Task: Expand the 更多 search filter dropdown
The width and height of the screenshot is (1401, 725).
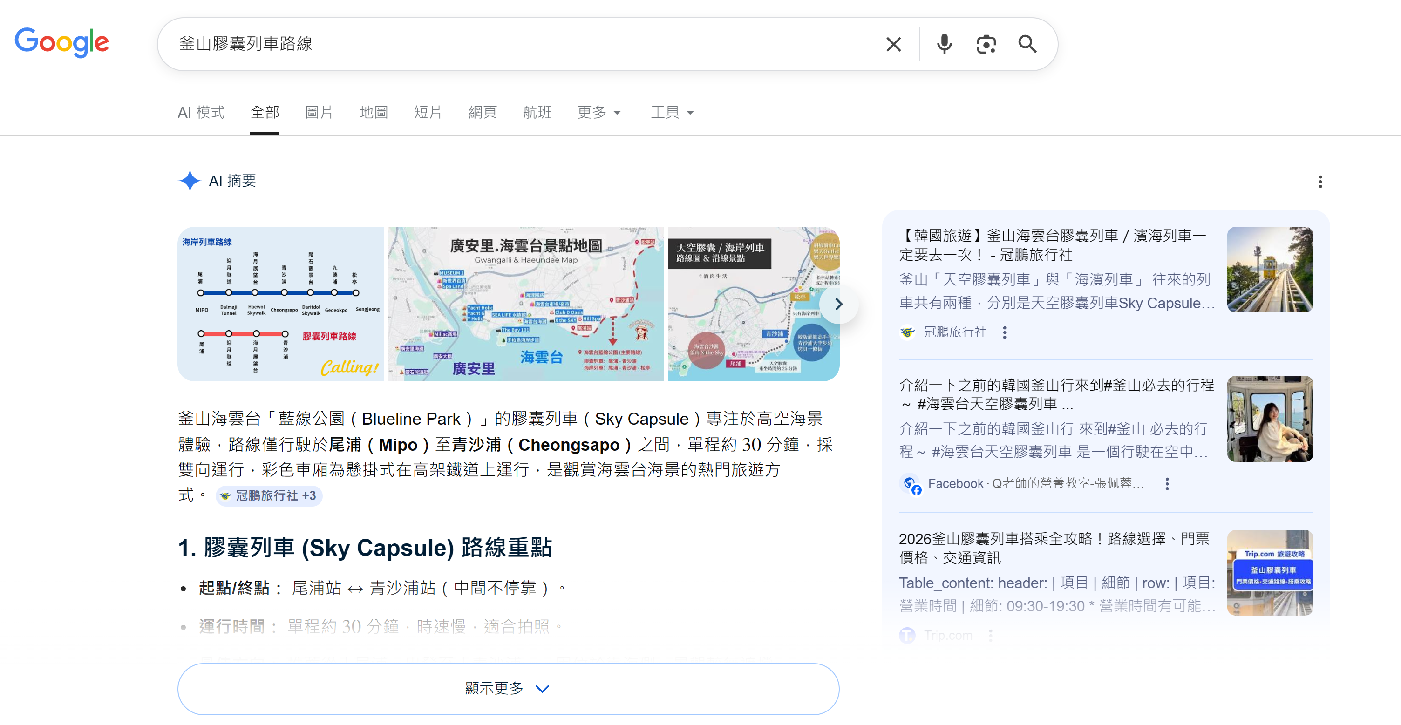Action: [598, 113]
